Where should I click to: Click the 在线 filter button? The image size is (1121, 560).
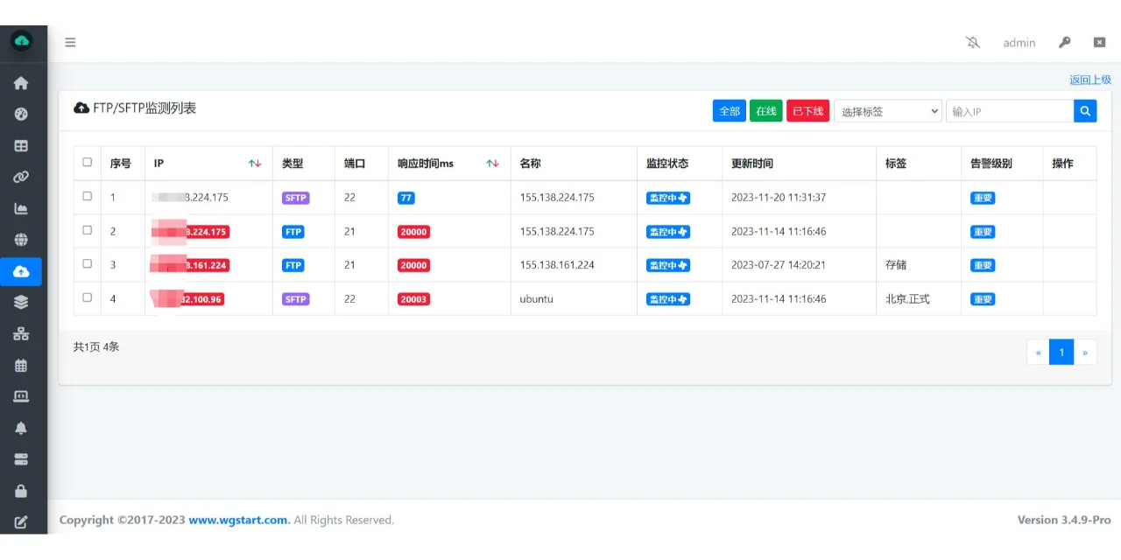point(766,111)
